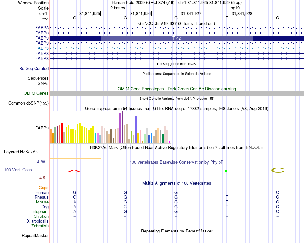The width and height of the screenshot is (304, 243).
Task: Click the Common dbSNP(155) track label
Action: pyautogui.click(x=28, y=103)
